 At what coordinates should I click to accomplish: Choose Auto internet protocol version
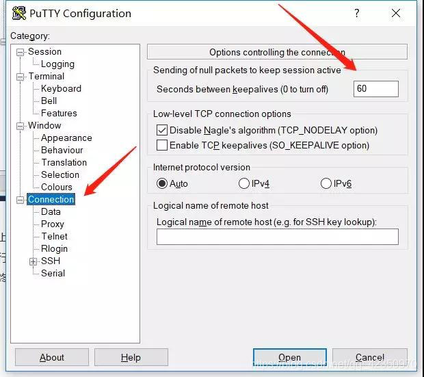[x=161, y=183]
